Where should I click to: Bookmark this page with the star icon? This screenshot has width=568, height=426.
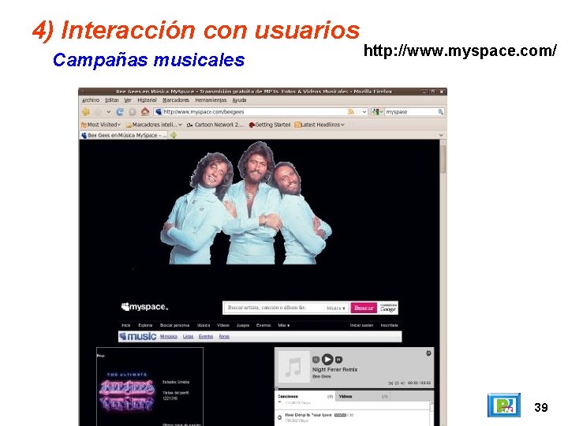pyautogui.click(x=358, y=112)
